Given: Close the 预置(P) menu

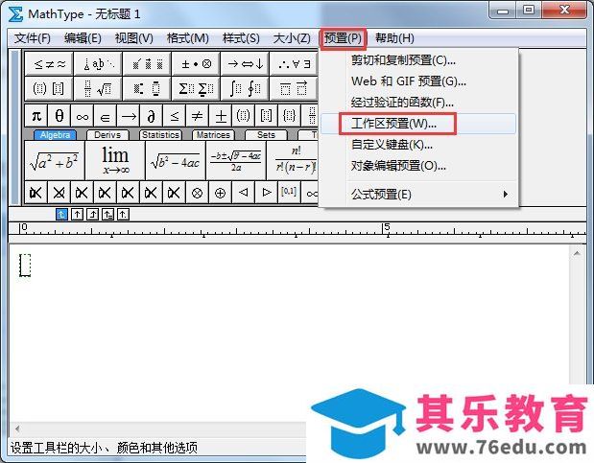Looking at the screenshot, I should [x=343, y=38].
